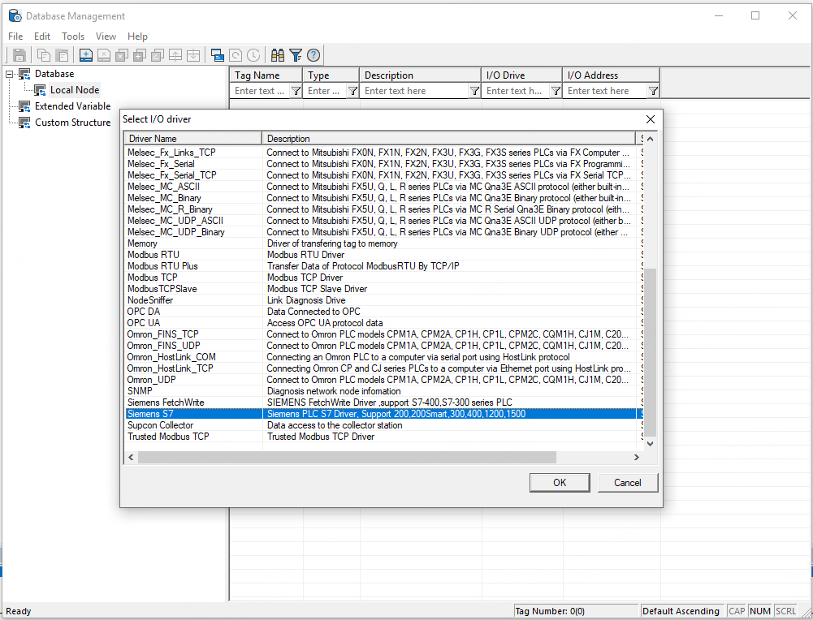The height and width of the screenshot is (620, 813).
Task: Click filter funnel in Description column
Action: tap(474, 91)
